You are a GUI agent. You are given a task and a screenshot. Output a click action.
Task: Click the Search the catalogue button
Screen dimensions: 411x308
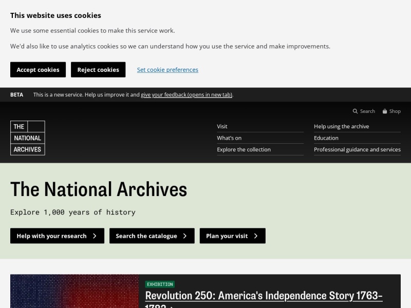[152, 236]
